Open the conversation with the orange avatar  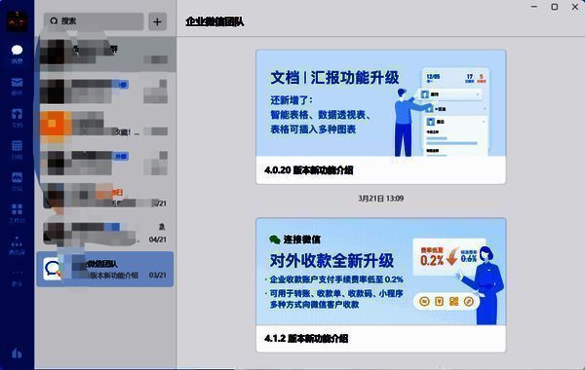coord(105,126)
